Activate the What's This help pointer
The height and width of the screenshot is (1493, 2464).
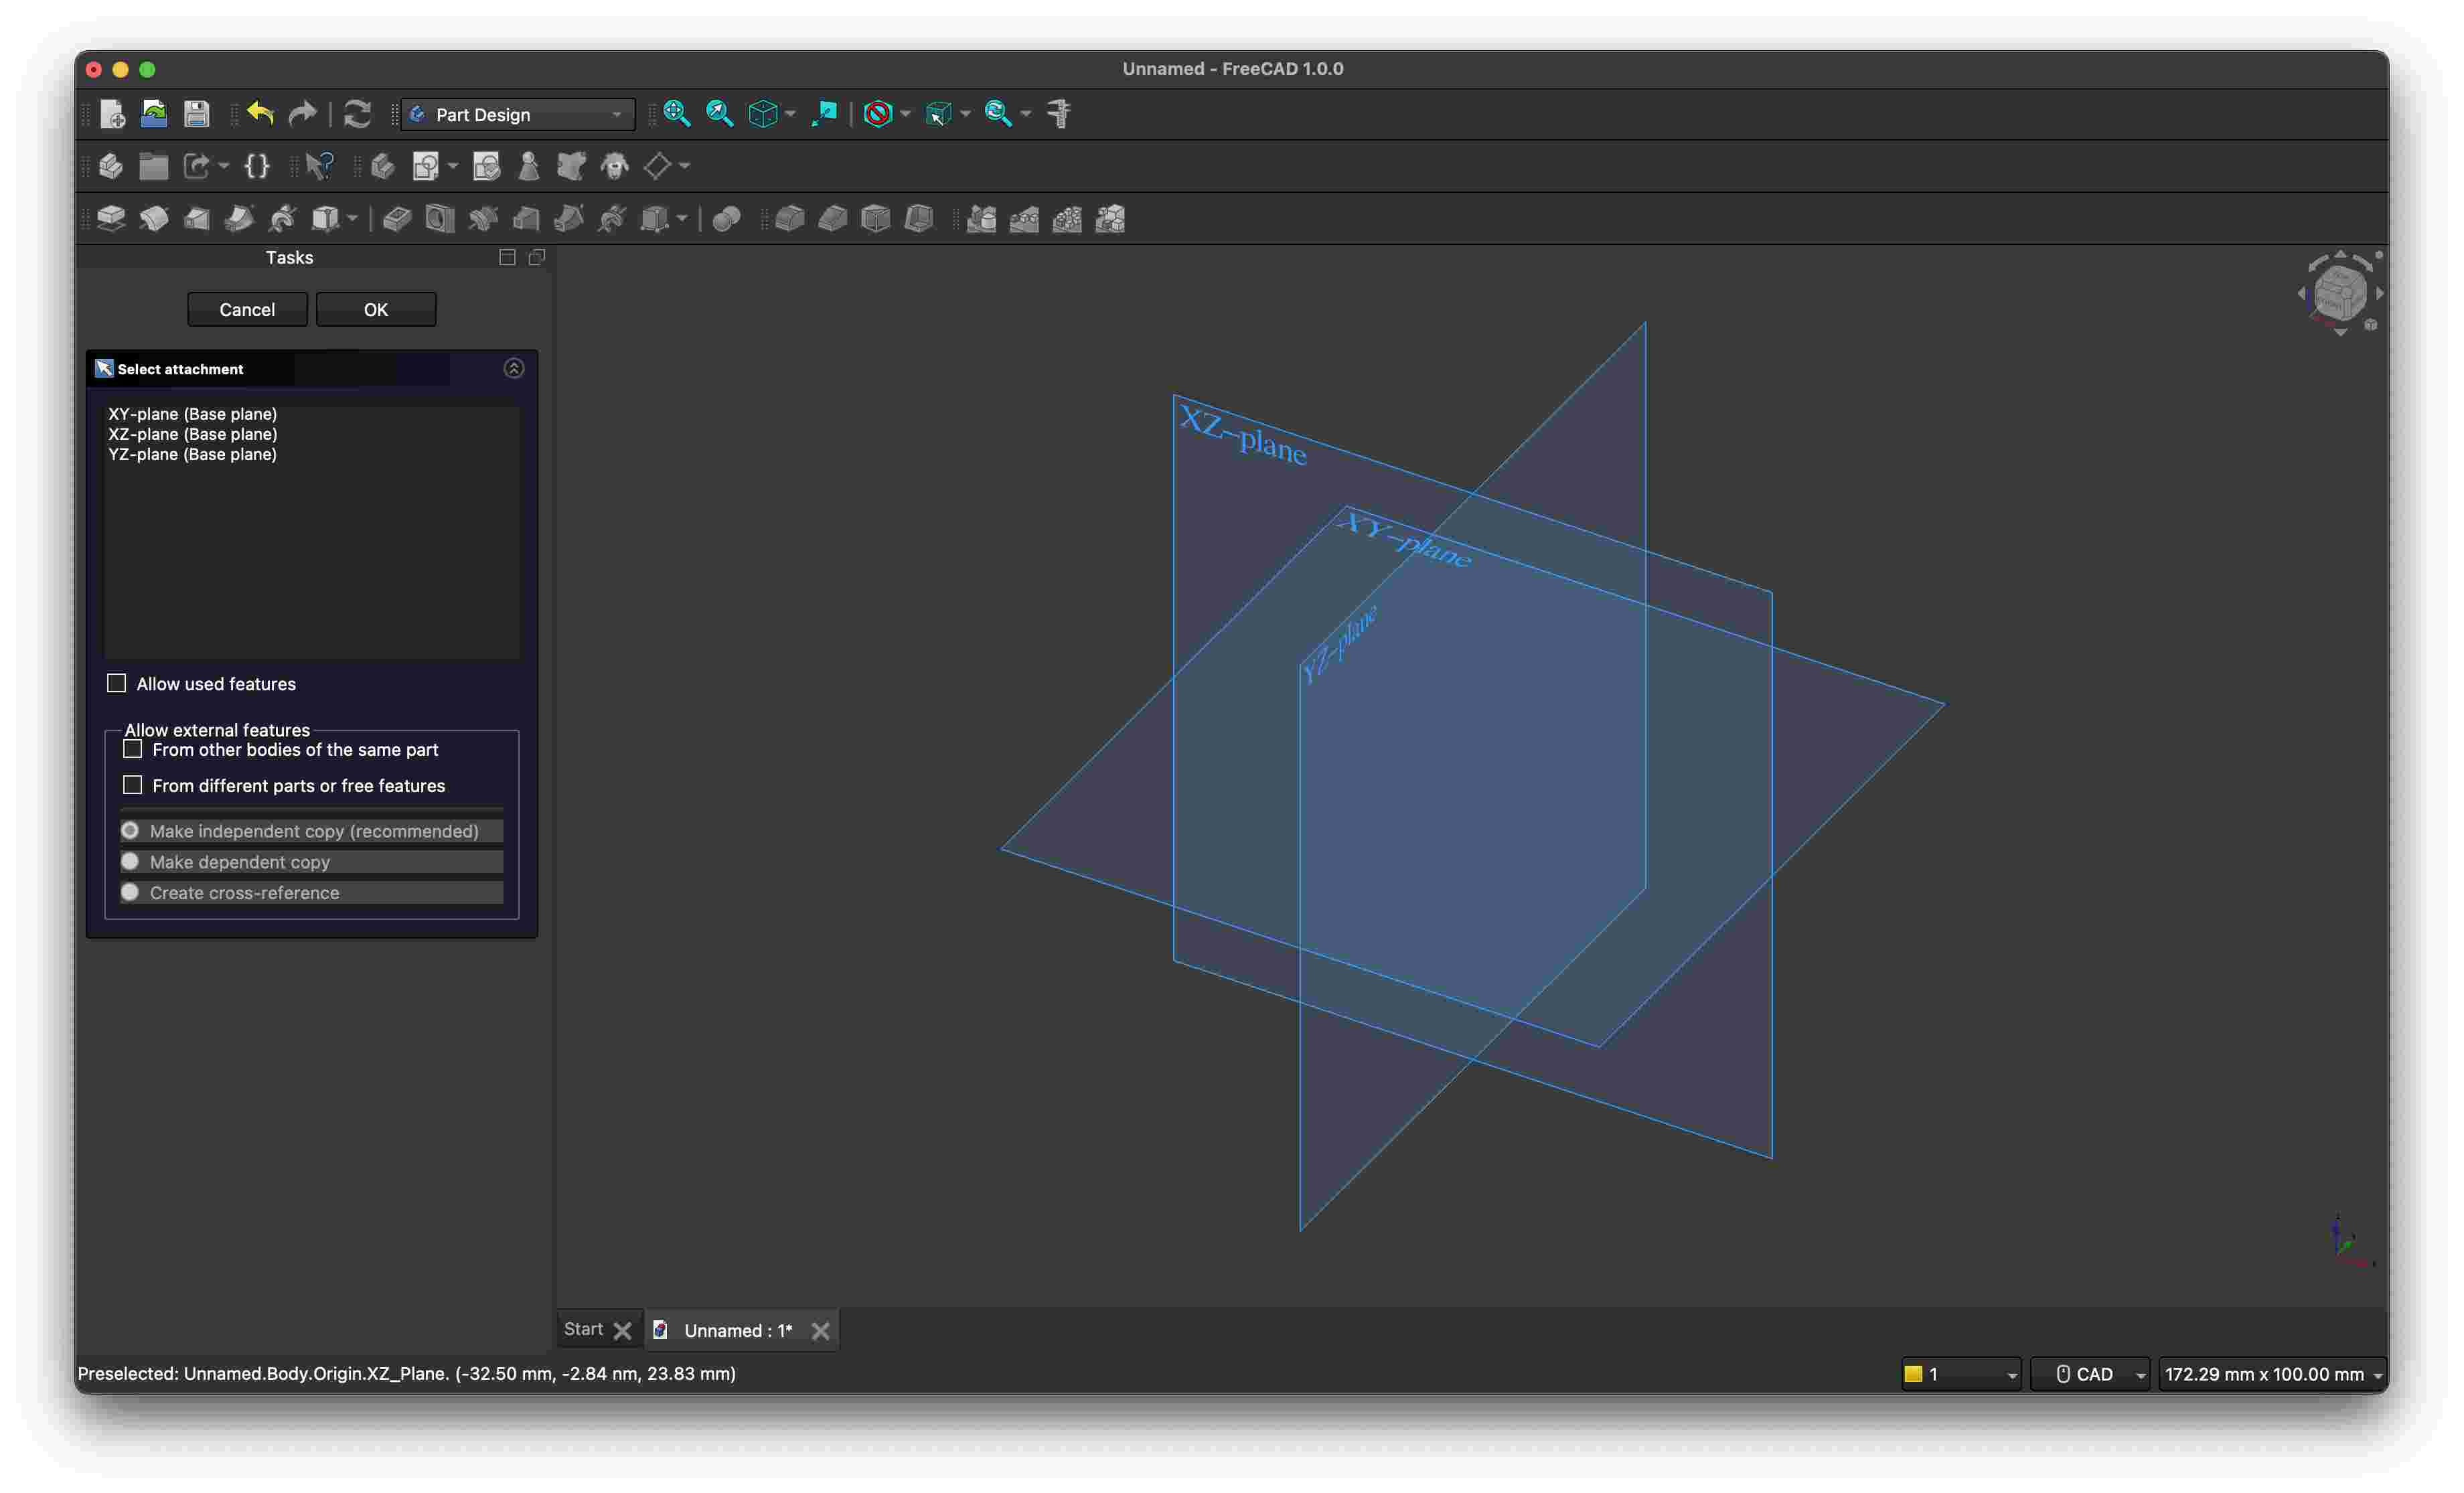[320, 166]
